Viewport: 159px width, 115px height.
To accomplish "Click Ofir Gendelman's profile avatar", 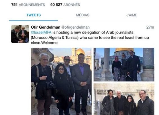I will [20, 34].
